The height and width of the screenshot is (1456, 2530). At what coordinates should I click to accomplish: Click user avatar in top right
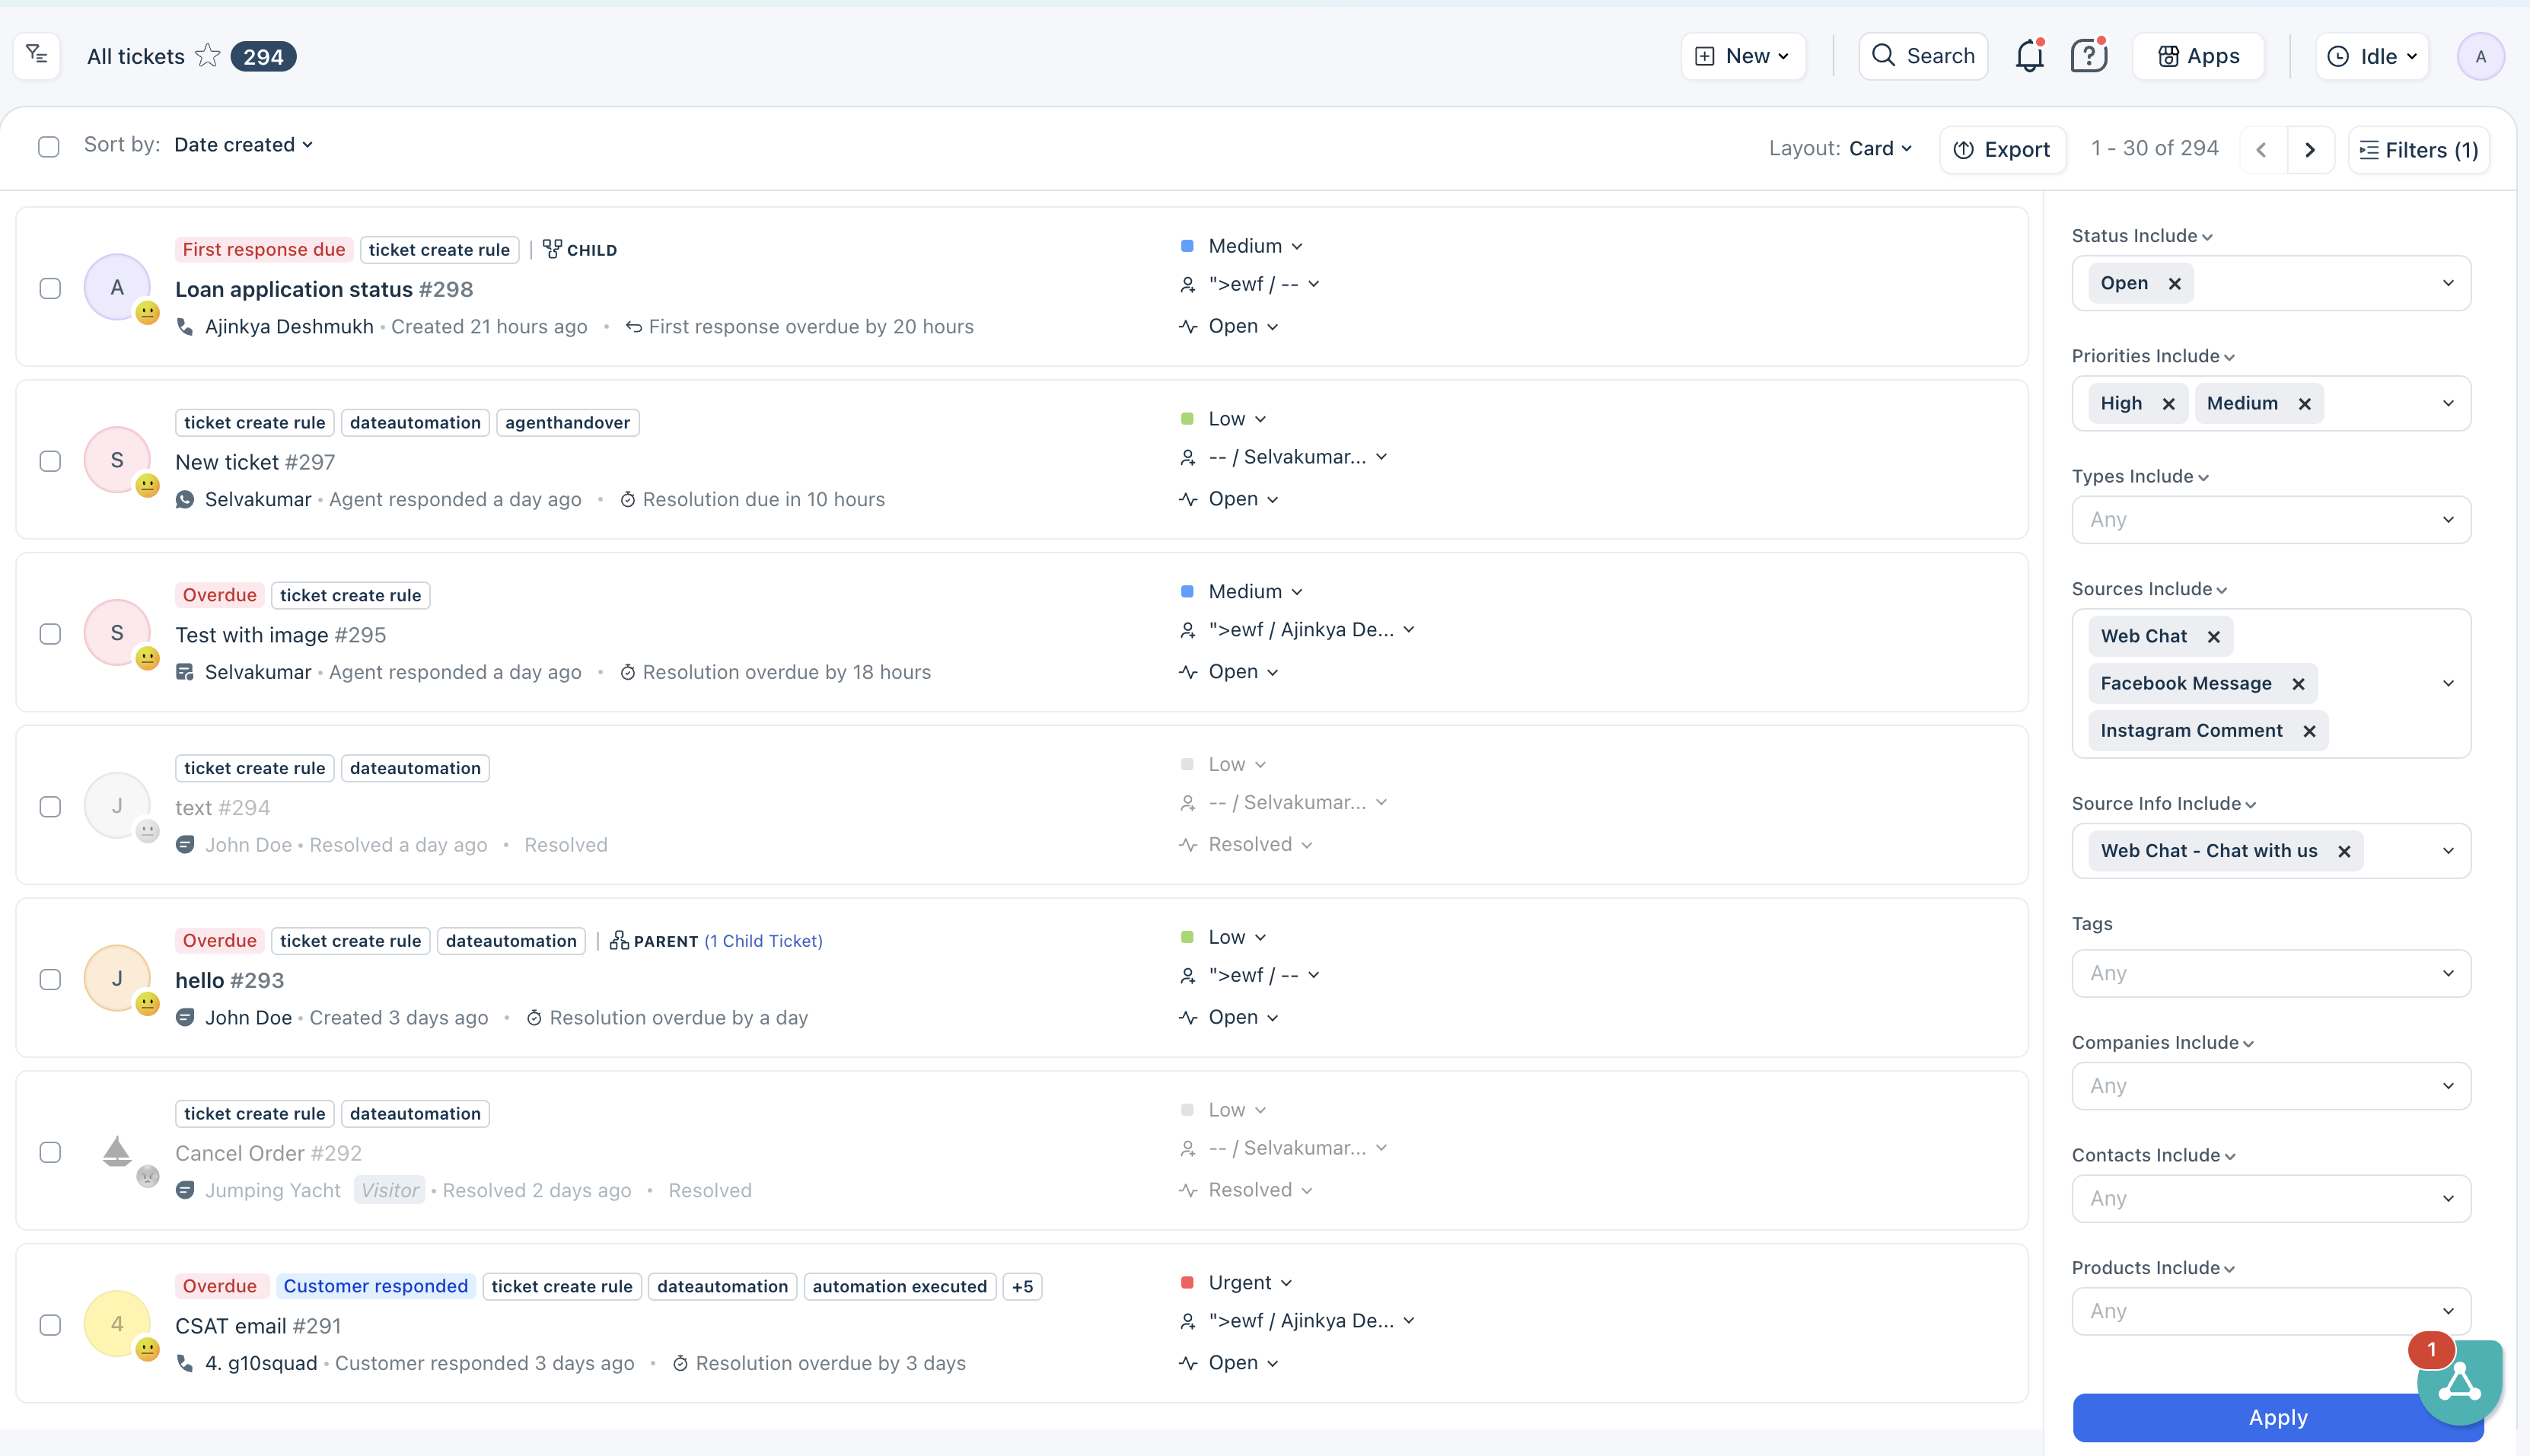click(2480, 56)
